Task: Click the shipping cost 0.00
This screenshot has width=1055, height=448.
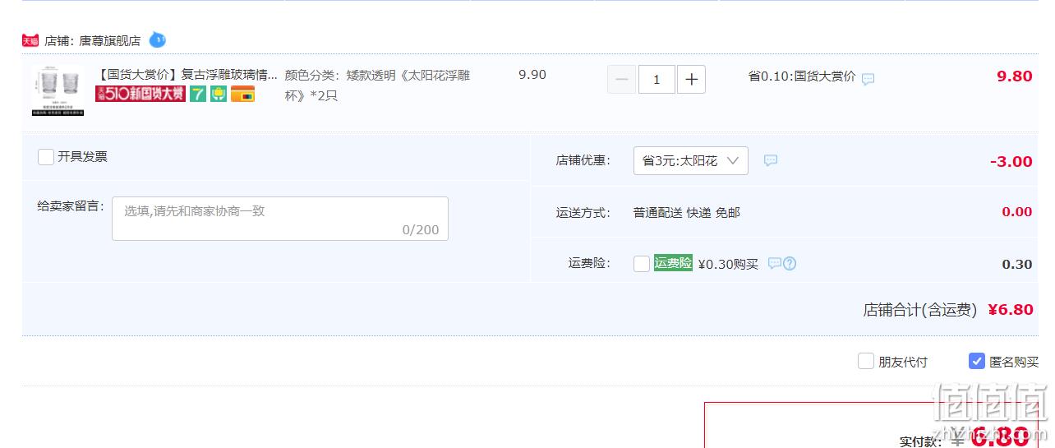Action: pos(1017,212)
